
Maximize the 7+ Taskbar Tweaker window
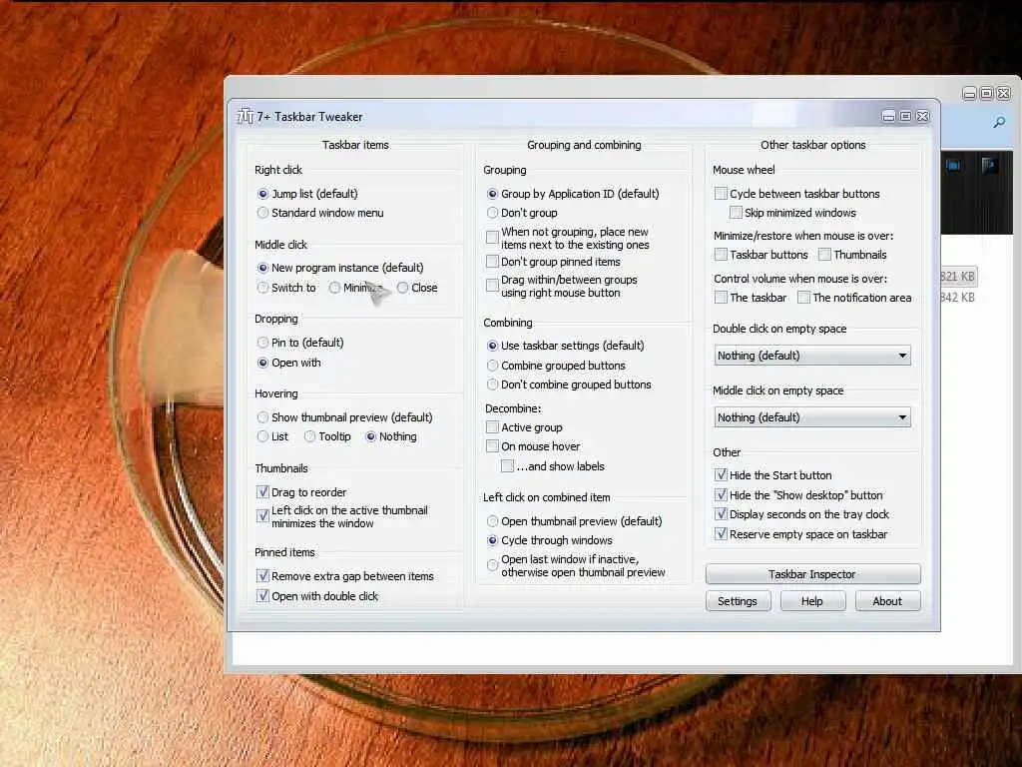point(906,116)
